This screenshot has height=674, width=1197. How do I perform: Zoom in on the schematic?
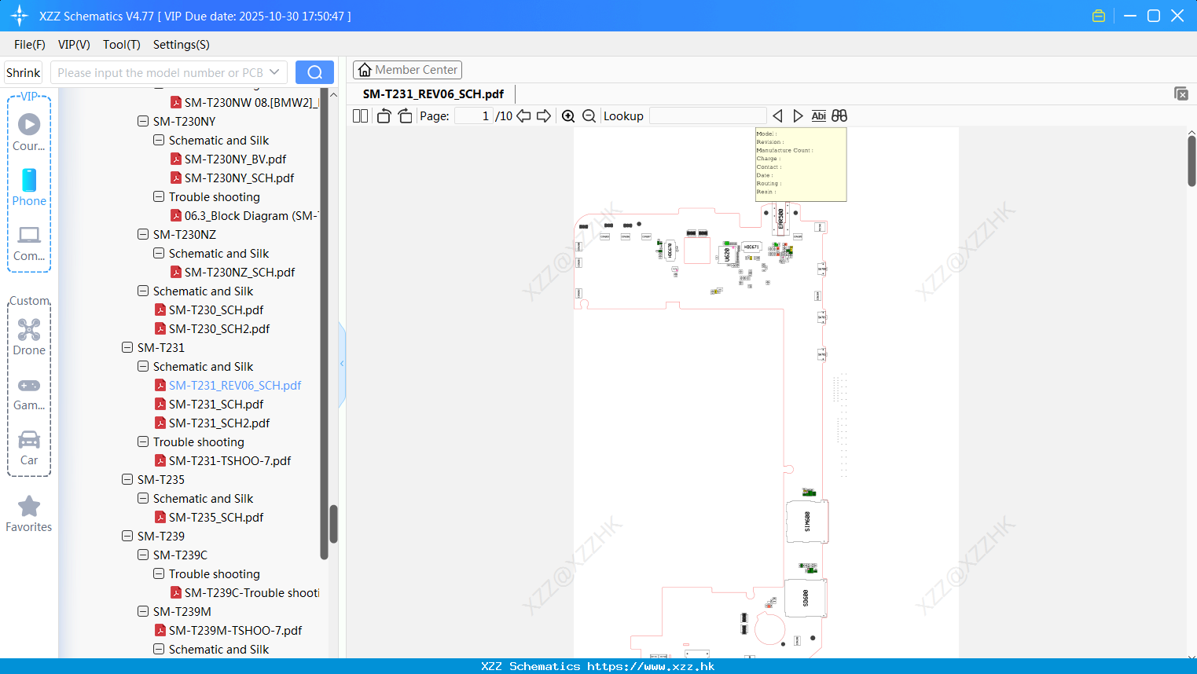(x=568, y=115)
